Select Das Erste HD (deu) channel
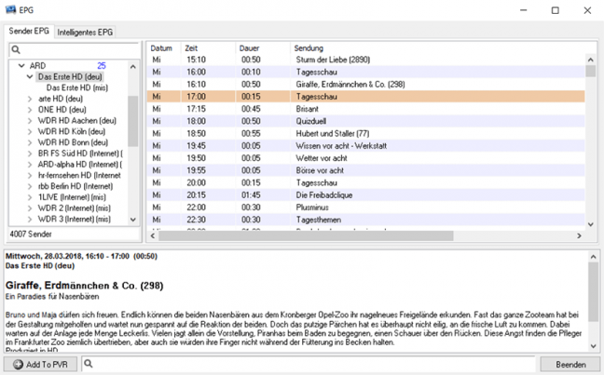 point(70,77)
